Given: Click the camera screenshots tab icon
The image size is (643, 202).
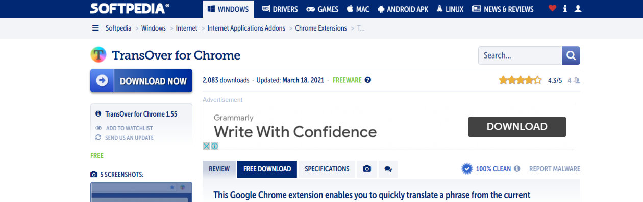Looking at the screenshot, I should [x=366, y=169].
